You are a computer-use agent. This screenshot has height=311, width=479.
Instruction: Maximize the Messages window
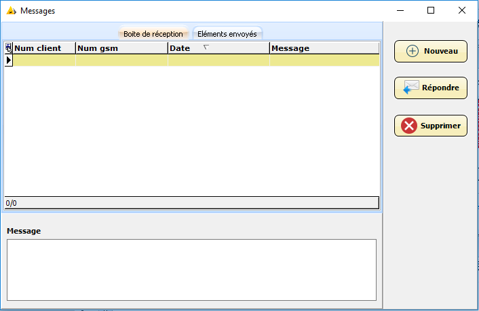point(431,11)
